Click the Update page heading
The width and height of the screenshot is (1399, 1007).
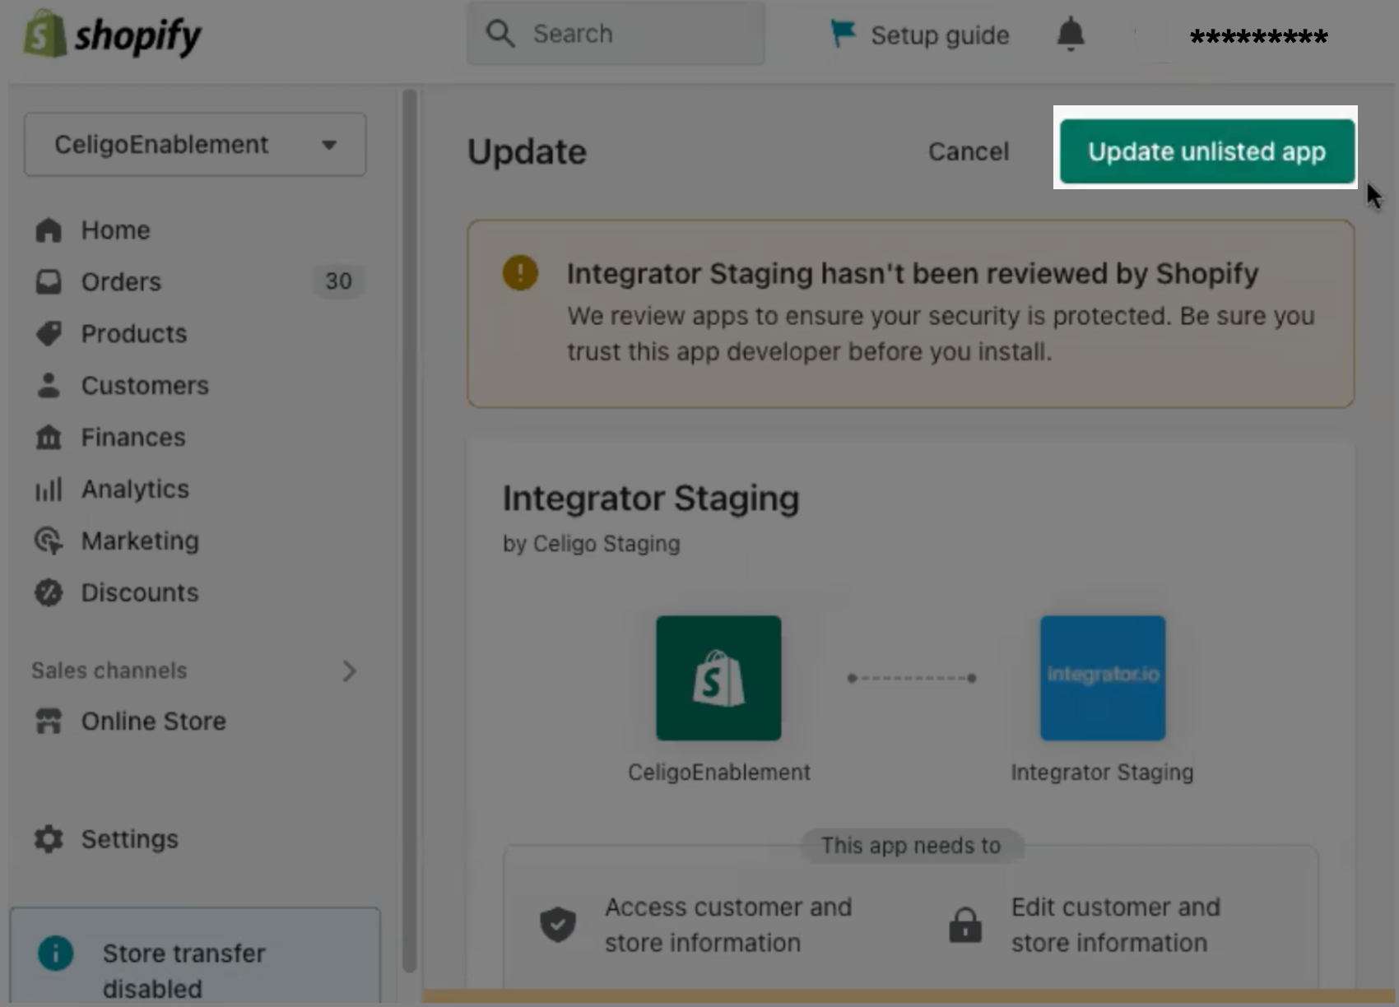[x=527, y=152]
